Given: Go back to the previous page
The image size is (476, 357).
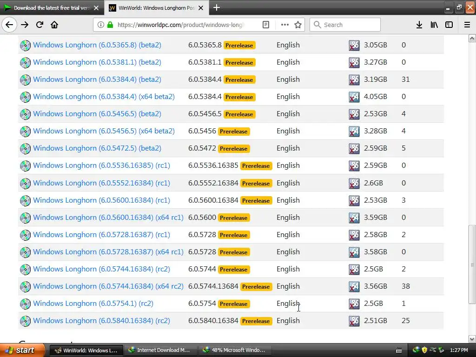Looking at the screenshot, I should 9,25.
